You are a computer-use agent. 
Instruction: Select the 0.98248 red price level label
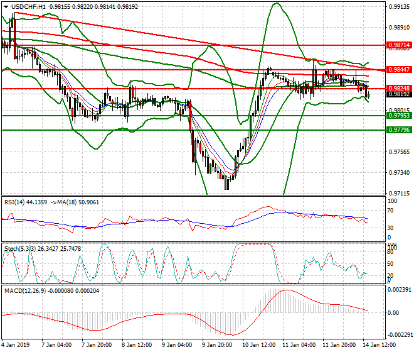399,89
